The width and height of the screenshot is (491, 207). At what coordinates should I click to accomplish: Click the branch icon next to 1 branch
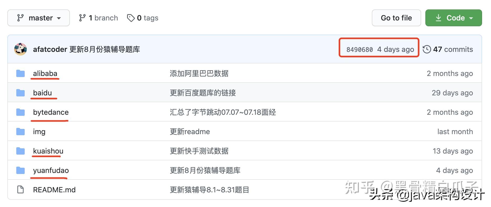click(x=82, y=18)
